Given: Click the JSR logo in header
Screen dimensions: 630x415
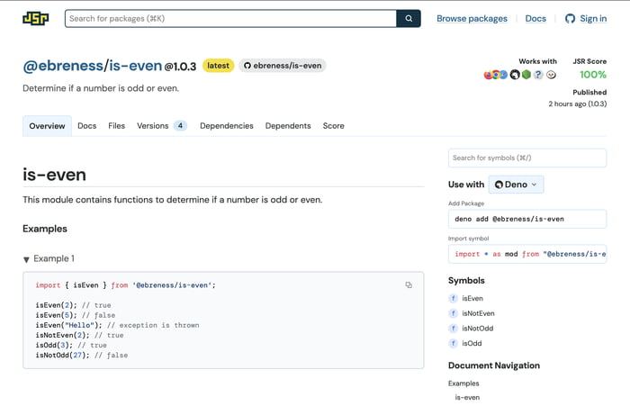Looking at the screenshot, I should pos(36,18).
